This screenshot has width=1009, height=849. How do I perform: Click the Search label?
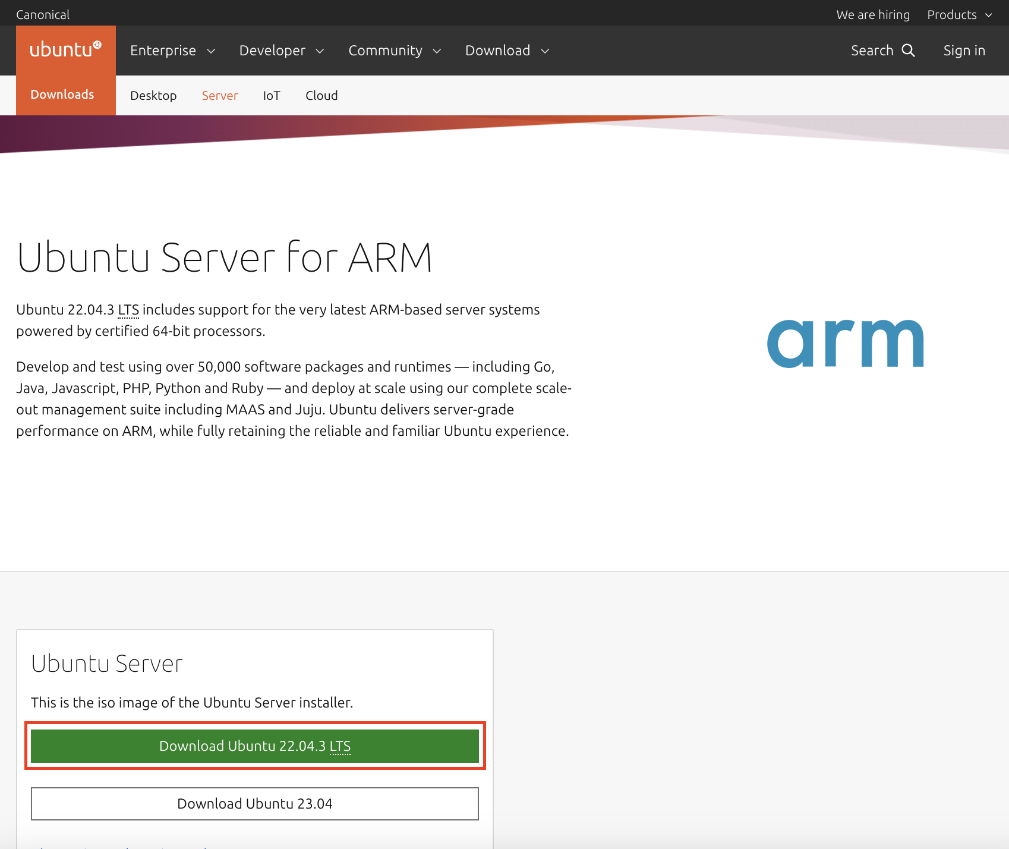click(x=872, y=51)
